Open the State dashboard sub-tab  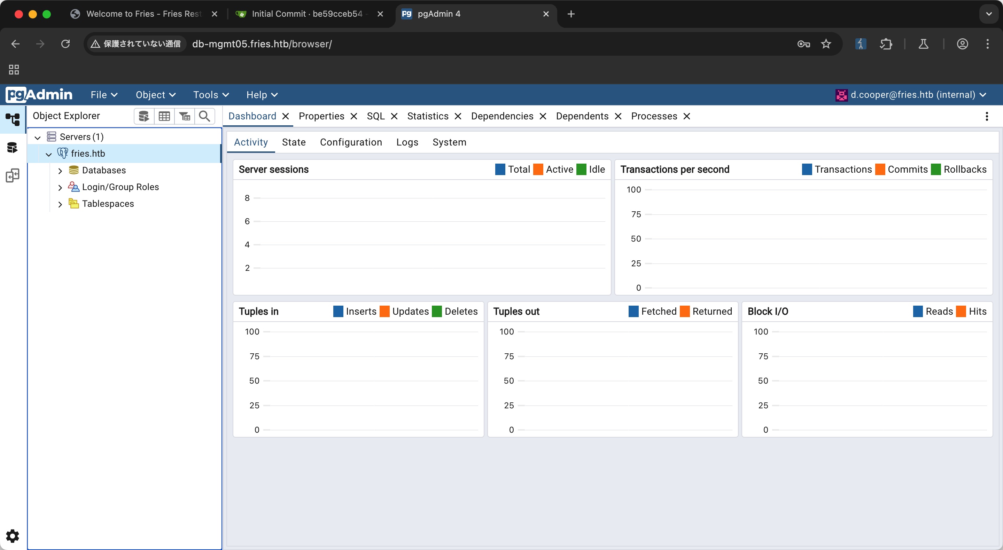294,142
